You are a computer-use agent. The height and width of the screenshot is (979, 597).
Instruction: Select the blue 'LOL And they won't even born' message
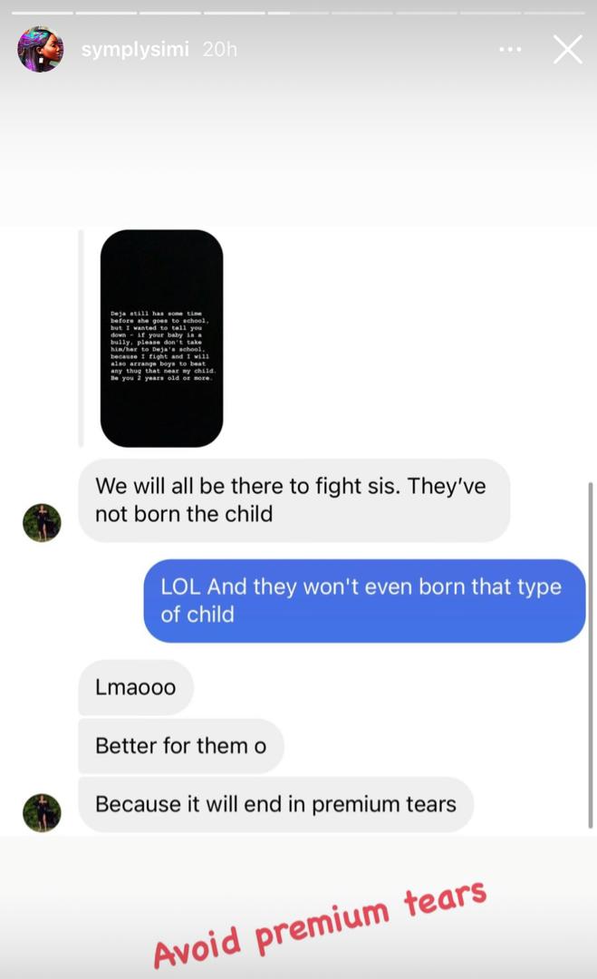[364, 601]
